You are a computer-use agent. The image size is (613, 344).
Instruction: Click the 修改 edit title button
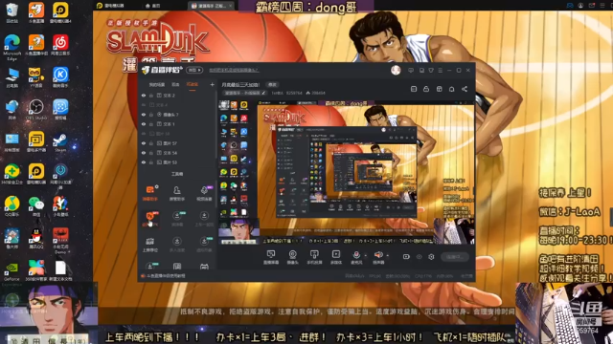(272, 85)
